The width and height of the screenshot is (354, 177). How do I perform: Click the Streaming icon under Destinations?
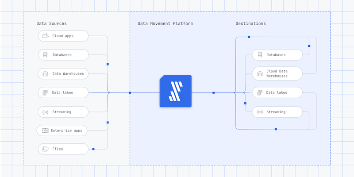260,112
